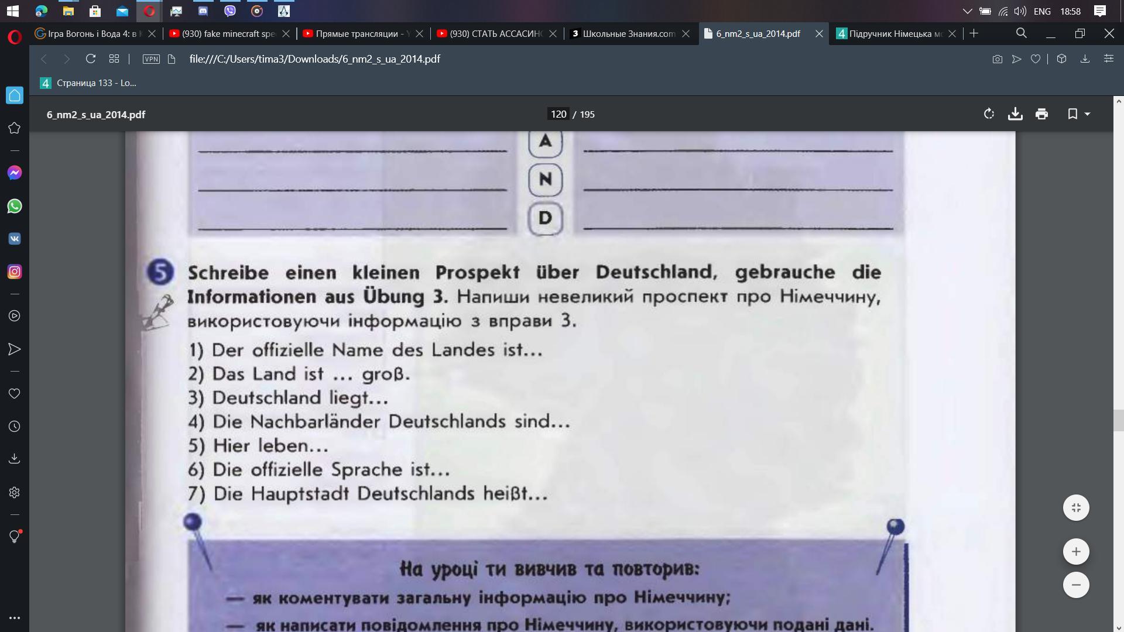The image size is (1124, 632).
Task: Expand hidden system tray icons chevron
Action: 967,11
